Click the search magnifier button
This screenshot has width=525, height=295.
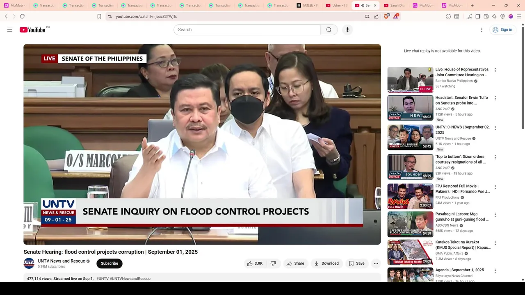pos(329,29)
